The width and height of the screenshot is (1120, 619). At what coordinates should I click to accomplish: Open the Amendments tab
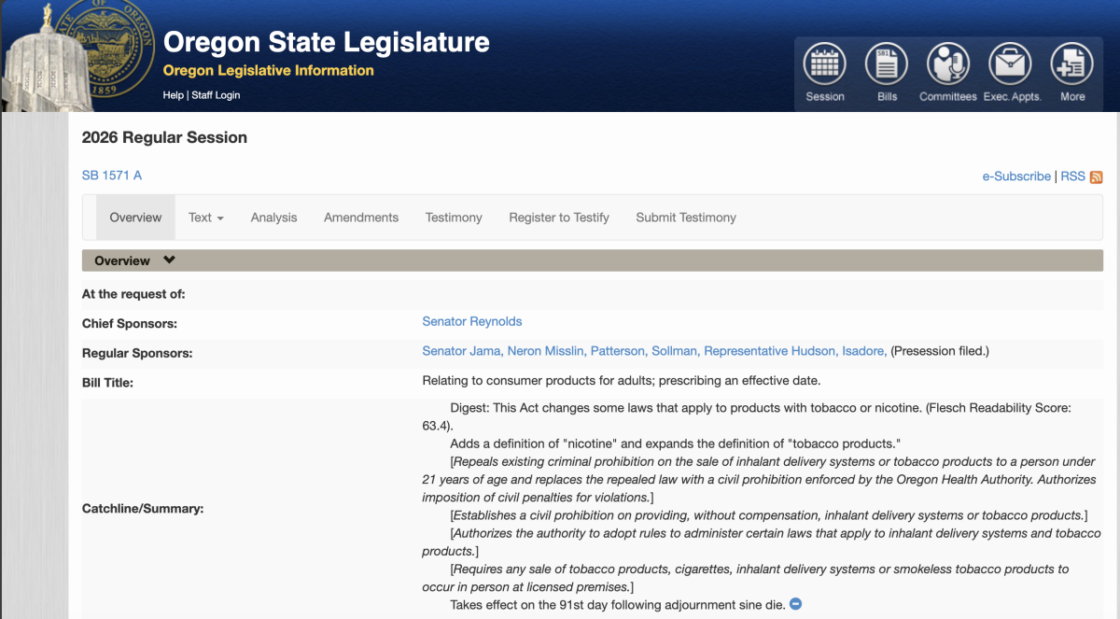coord(361,217)
